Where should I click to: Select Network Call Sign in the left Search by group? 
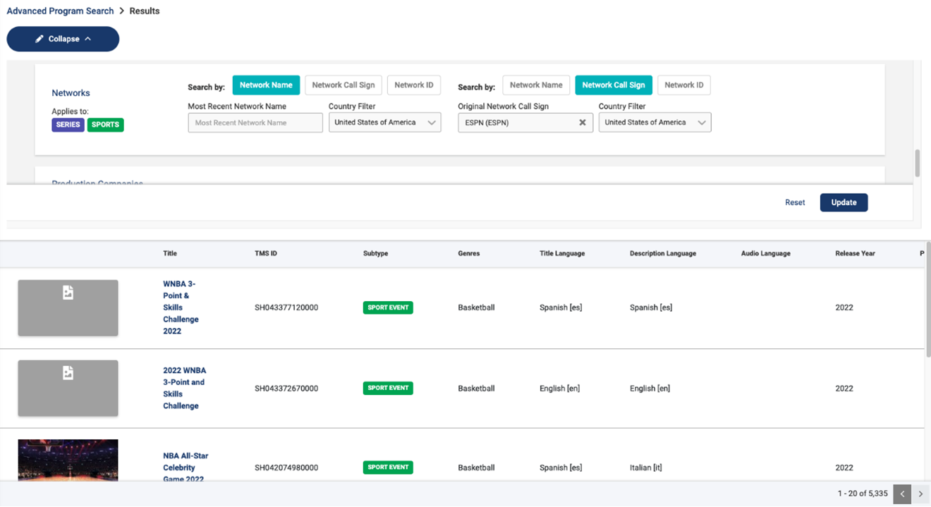click(x=343, y=85)
